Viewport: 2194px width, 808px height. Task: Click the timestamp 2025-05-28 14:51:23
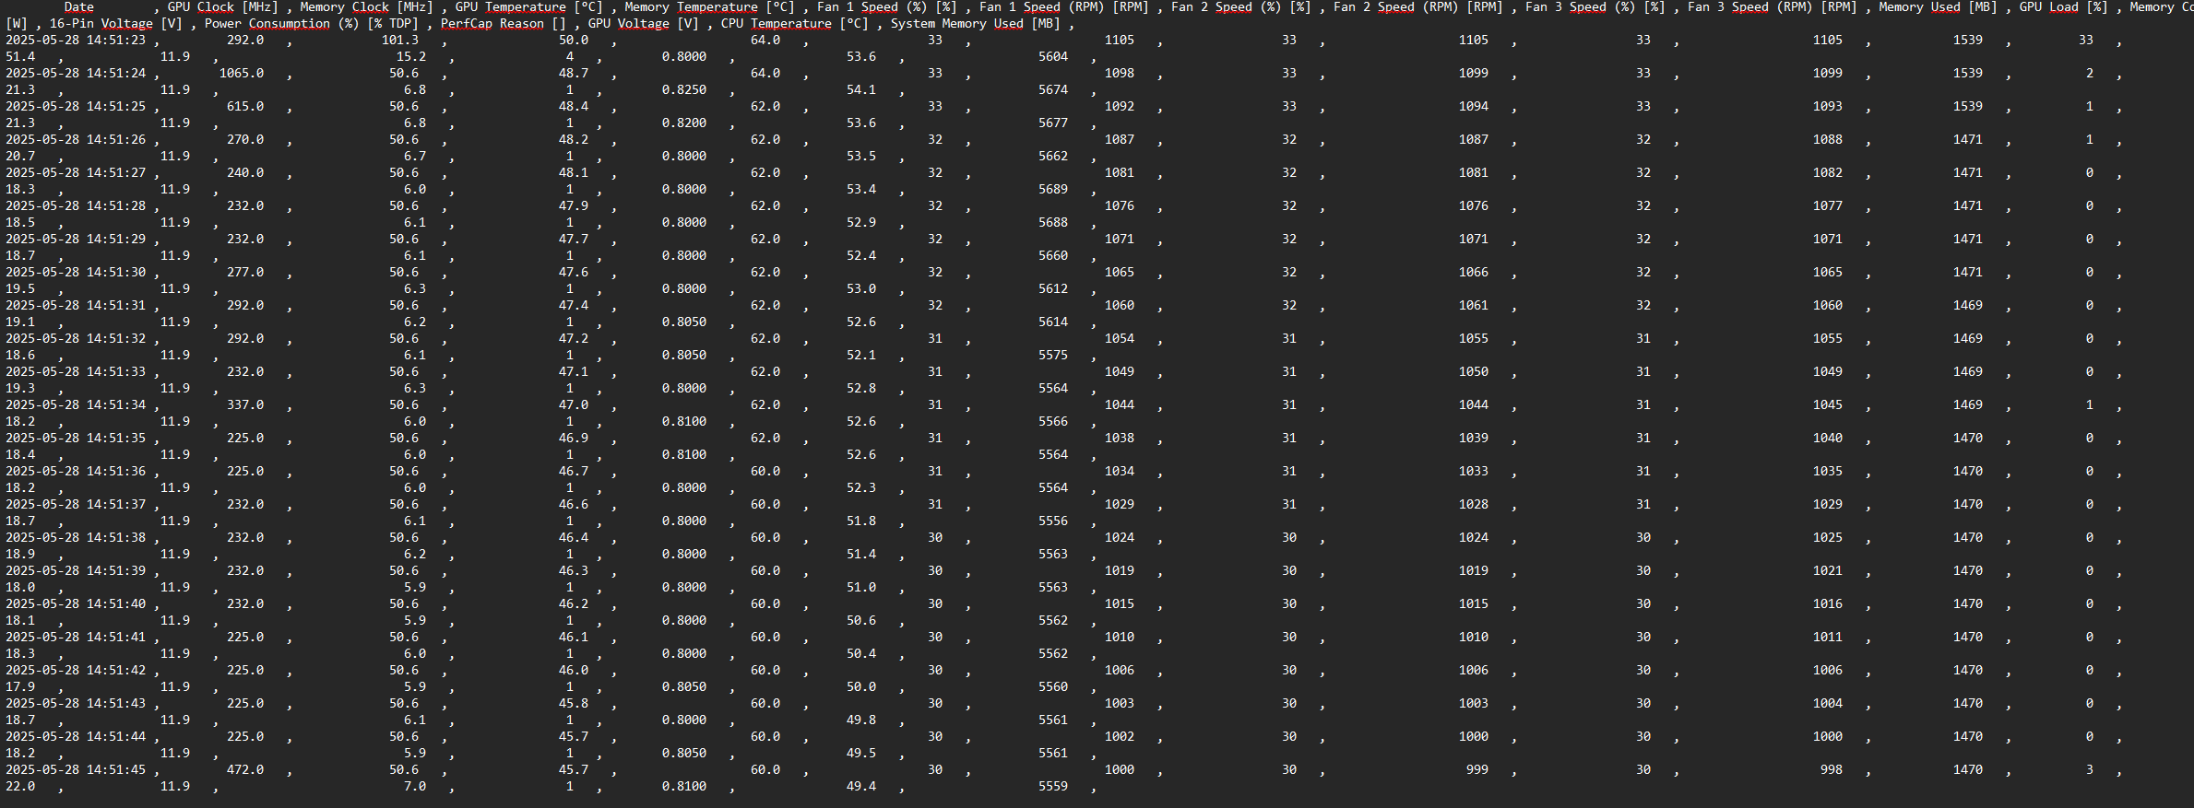76,41
